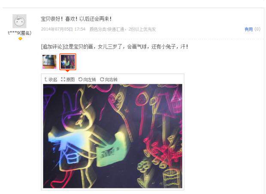The image size is (266, 194).
Task: Click the reviewer's gray avatar icon
Action: coord(19,21)
